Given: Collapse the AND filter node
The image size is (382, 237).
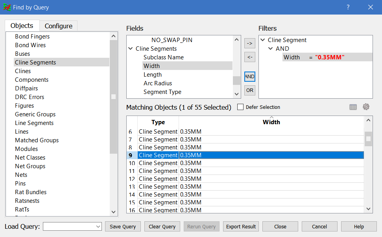Looking at the screenshot, I should (271, 49).
